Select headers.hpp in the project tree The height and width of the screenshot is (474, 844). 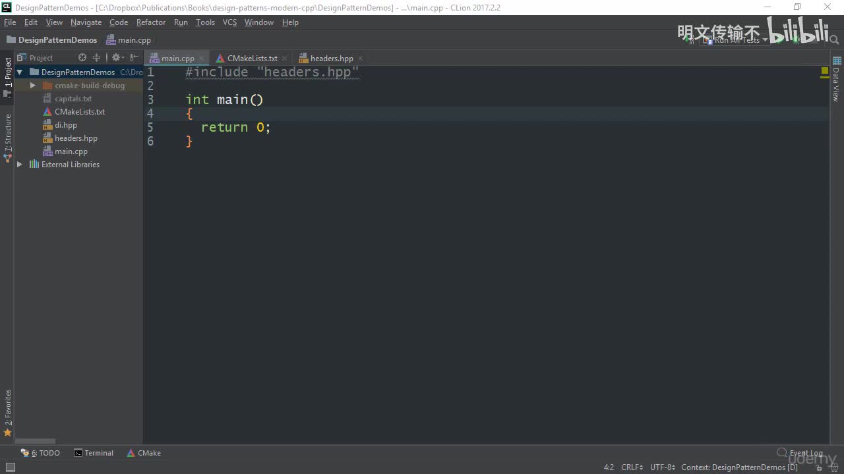point(76,138)
